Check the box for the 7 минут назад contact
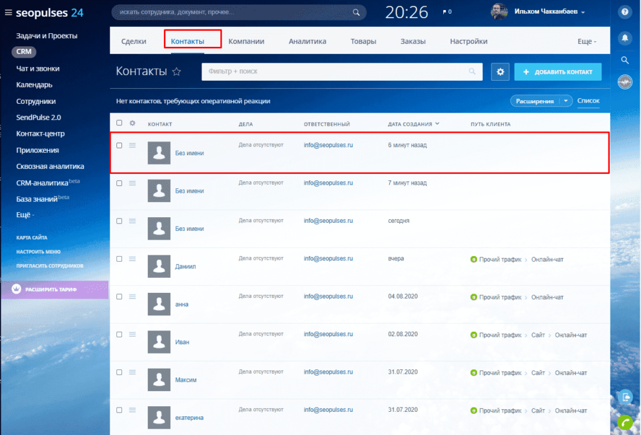Image resolution: width=641 pixels, height=435 pixels. point(119,183)
